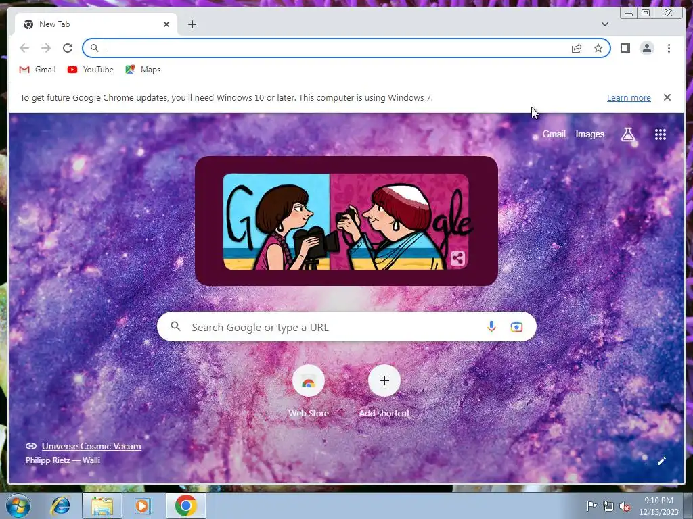This screenshot has width=693, height=519.
Task: Open Windows Media Player from taskbar
Action: (x=142, y=505)
